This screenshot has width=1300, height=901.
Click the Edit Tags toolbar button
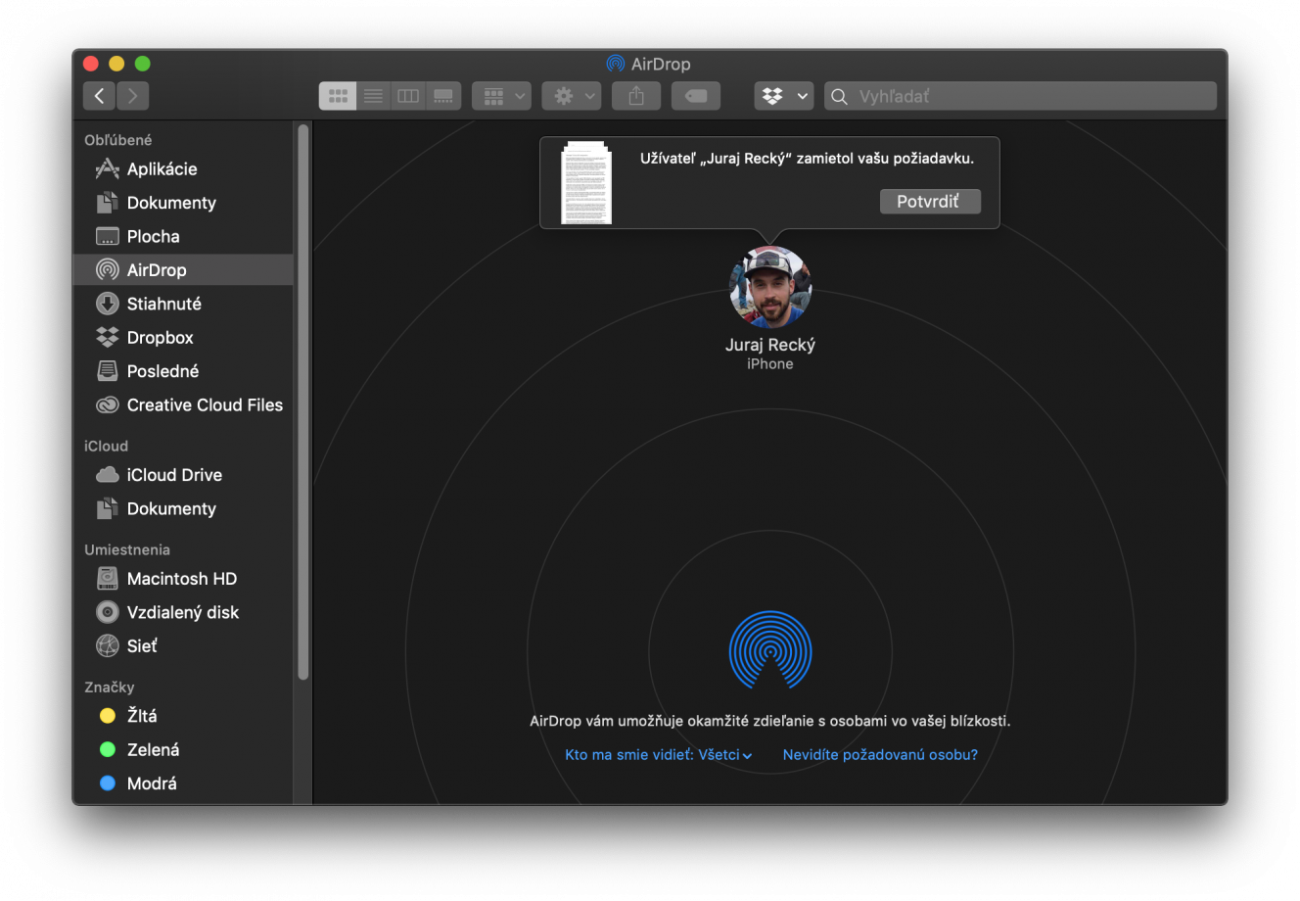point(696,96)
